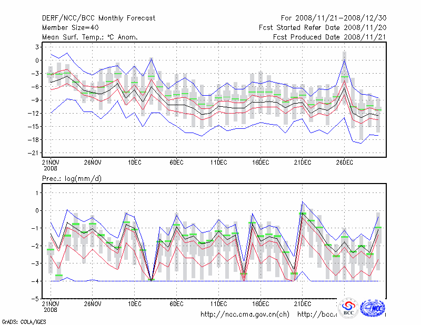421x325 pixels.
Task: Click the Prec.: log(mm/d) chart label
Action: 73,179
